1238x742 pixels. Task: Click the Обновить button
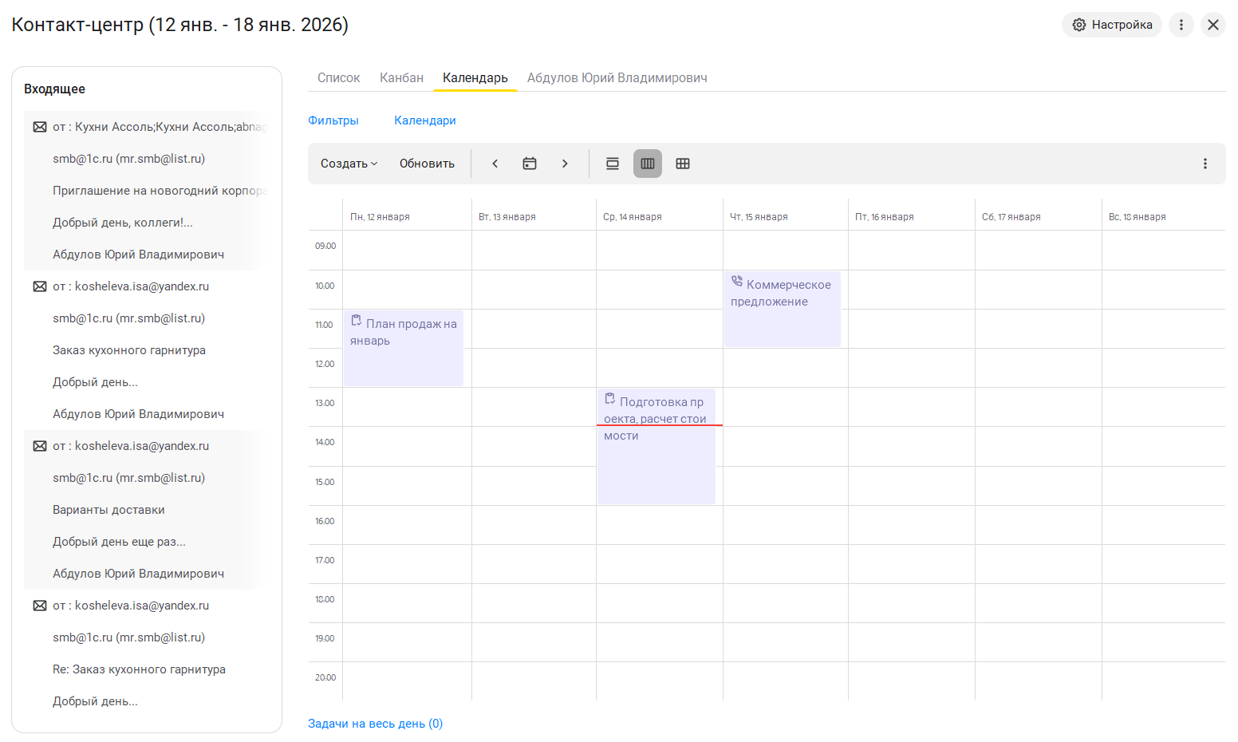pyautogui.click(x=427, y=164)
